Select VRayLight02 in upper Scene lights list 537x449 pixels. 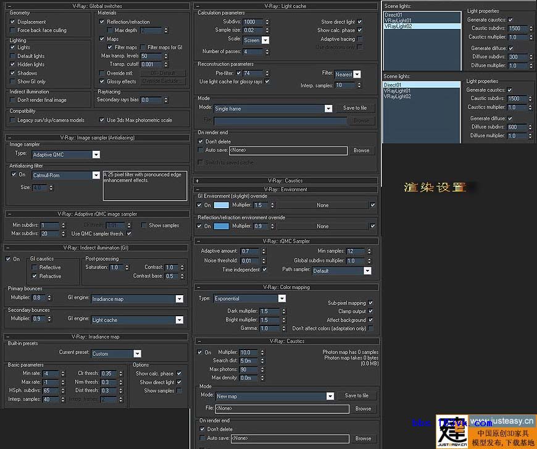coord(422,26)
